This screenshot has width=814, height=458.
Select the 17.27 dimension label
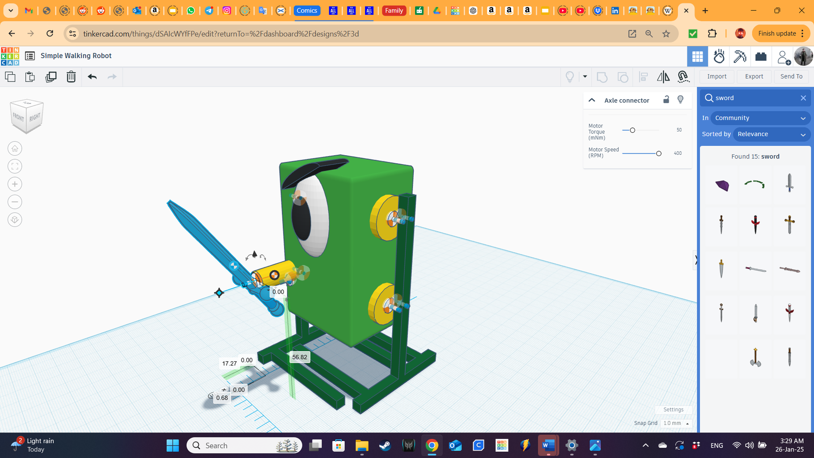click(229, 364)
